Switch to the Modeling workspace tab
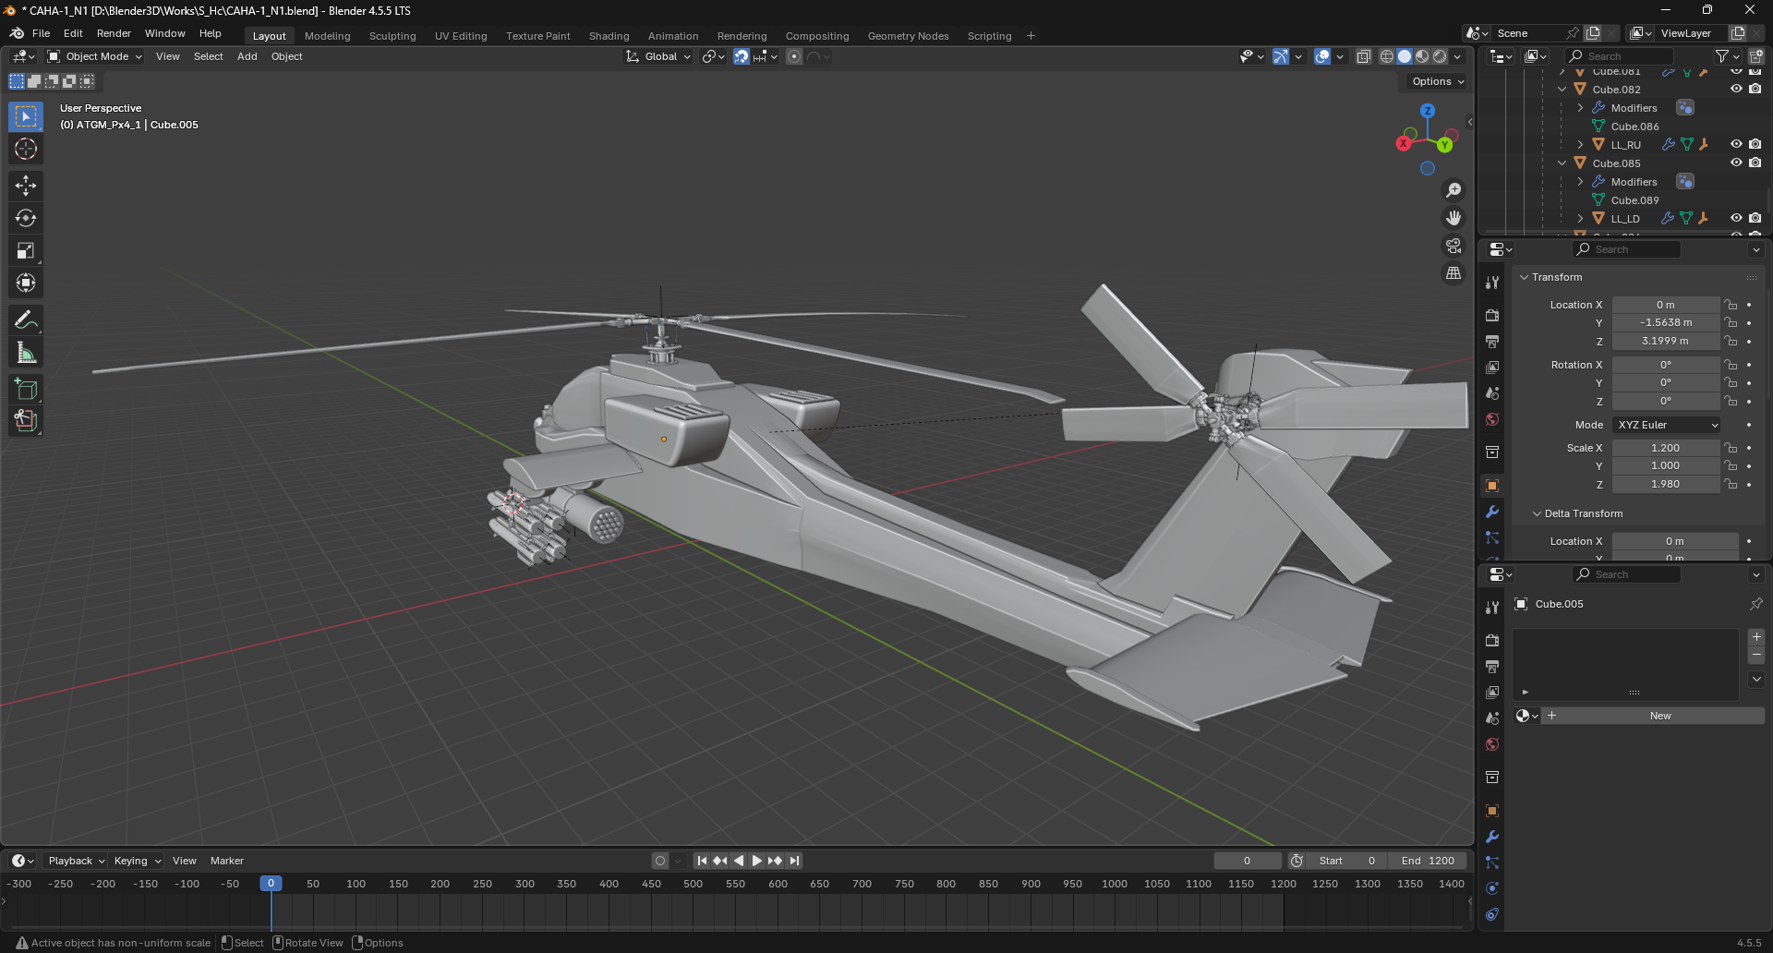 (x=328, y=36)
